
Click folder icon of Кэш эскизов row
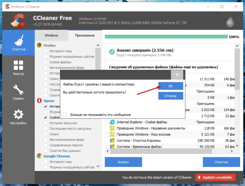tap(112, 134)
